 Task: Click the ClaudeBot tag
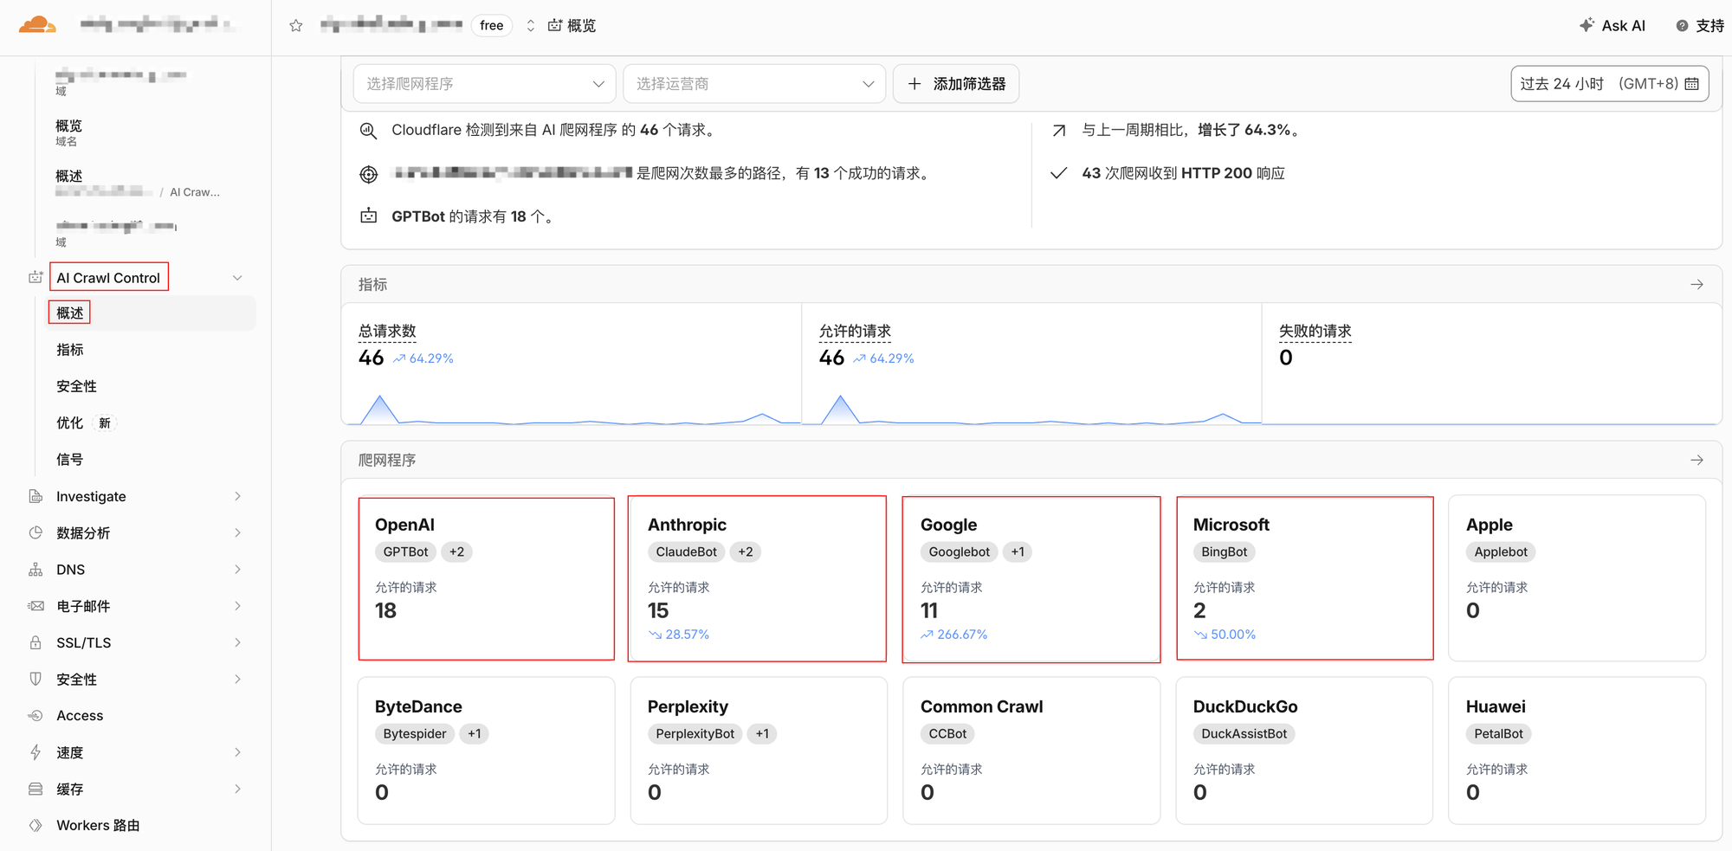686,551
